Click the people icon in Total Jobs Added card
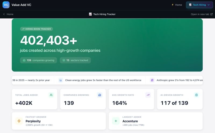 tap(51, 95)
